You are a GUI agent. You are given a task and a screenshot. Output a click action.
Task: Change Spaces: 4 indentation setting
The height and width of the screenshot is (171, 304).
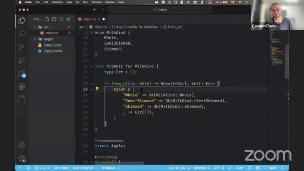201,168
